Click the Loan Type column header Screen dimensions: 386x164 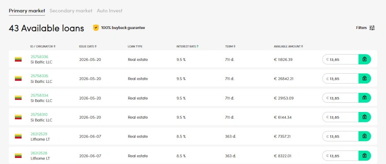(135, 46)
